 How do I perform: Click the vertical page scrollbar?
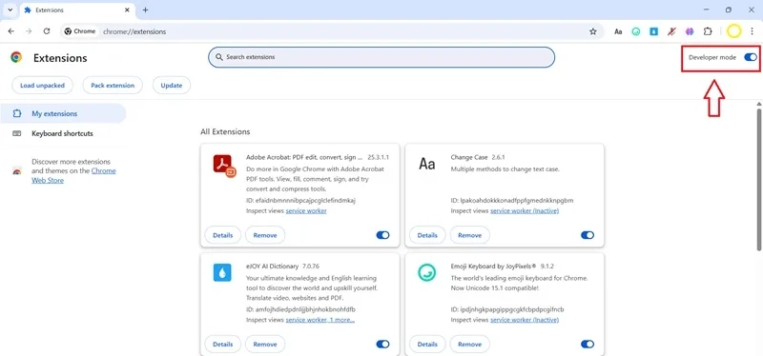759,180
